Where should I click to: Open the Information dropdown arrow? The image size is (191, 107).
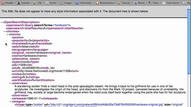94,3
